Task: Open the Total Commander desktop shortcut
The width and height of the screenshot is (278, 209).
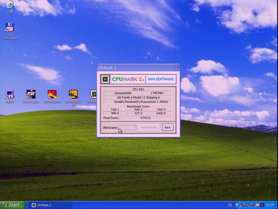Action: coord(10,31)
